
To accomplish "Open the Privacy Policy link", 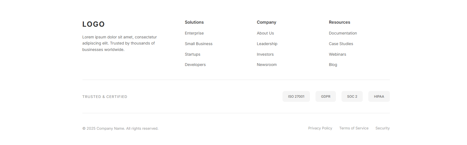I will [320, 128].
